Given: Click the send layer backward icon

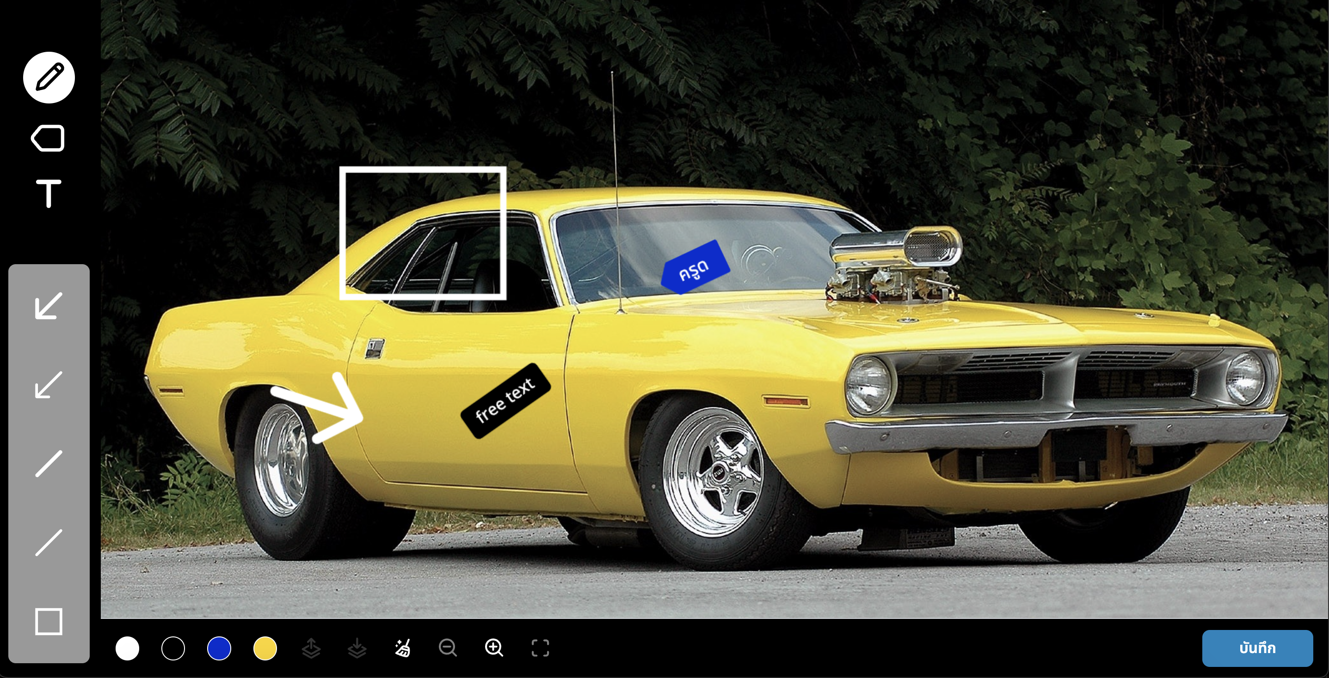Looking at the screenshot, I should pyautogui.click(x=357, y=648).
